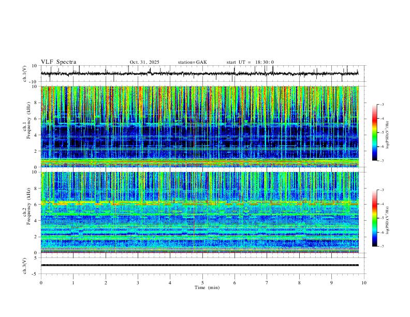Image resolution: width=410 pixels, height=317 pixels.
Task: Click the ch.1 color bar log(PSD) label
Action: (x=388, y=135)
